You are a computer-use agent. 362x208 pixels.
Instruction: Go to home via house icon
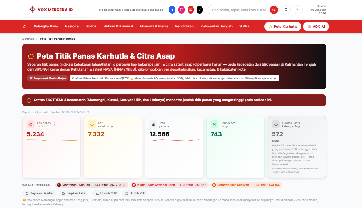25,27
